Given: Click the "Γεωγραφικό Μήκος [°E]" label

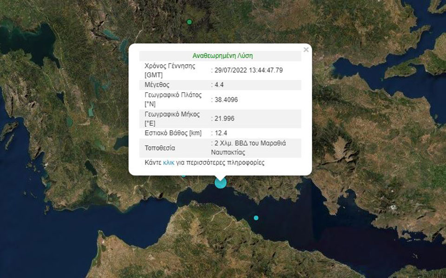Looking at the screenshot, I should (172, 118).
